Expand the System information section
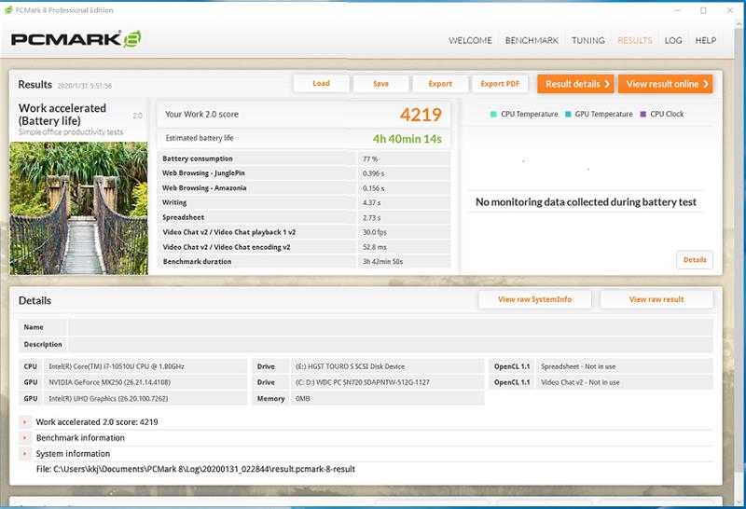The width and height of the screenshot is (746, 509). pyautogui.click(x=26, y=454)
